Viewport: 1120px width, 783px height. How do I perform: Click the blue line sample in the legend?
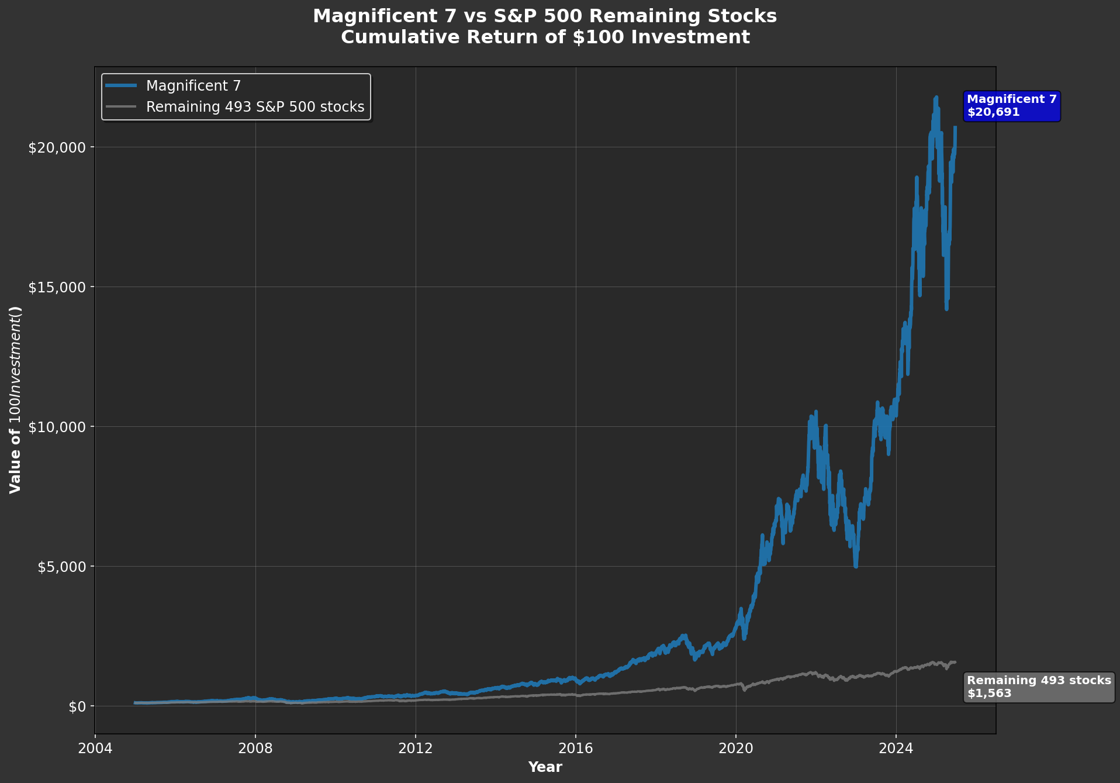121,86
